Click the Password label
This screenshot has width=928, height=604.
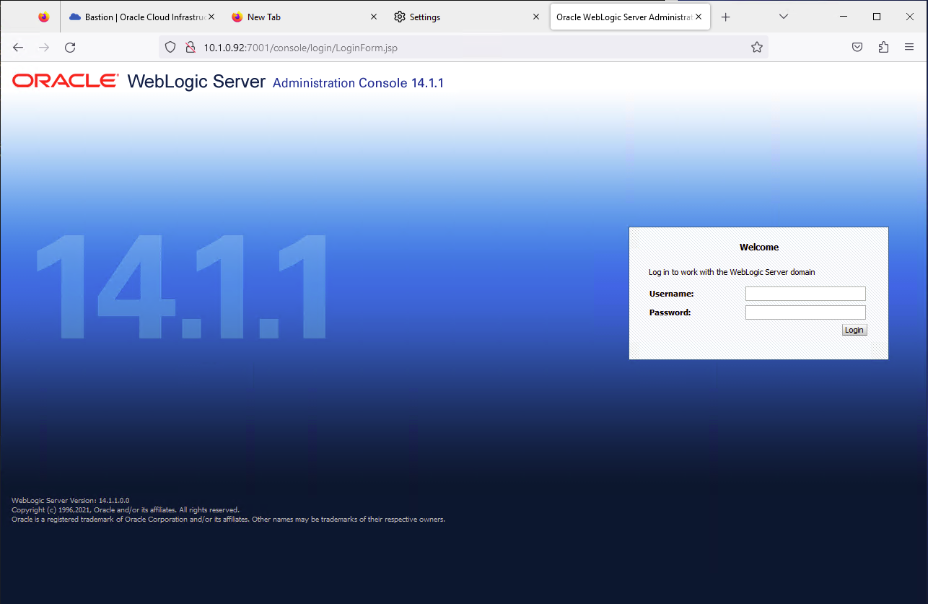tap(670, 312)
